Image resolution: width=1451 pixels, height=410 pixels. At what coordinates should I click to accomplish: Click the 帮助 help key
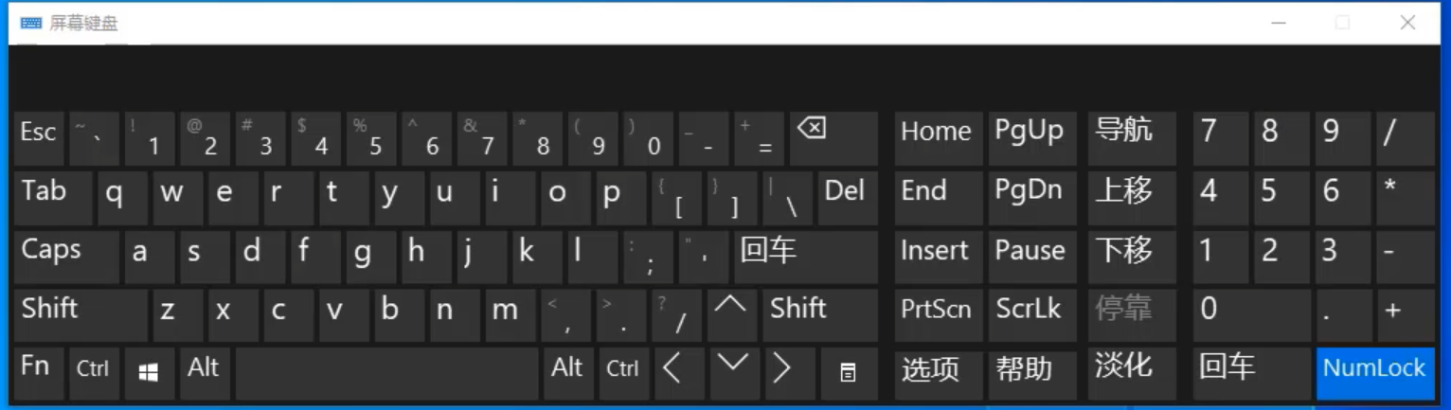(x=1031, y=373)
